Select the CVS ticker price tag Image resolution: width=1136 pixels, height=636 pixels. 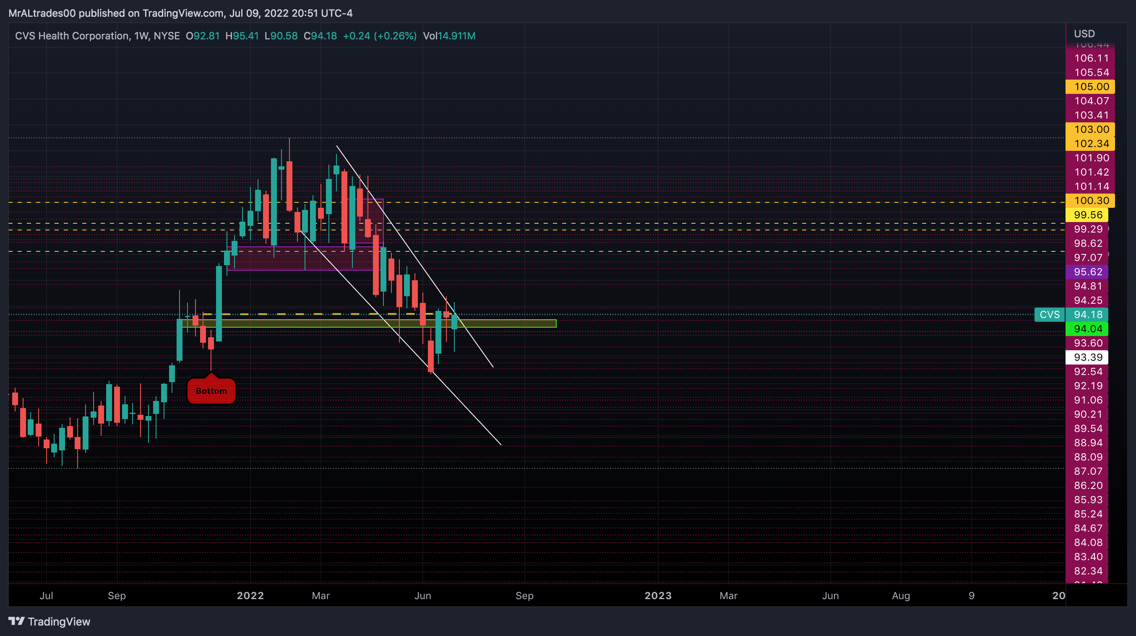point(1049,315)
